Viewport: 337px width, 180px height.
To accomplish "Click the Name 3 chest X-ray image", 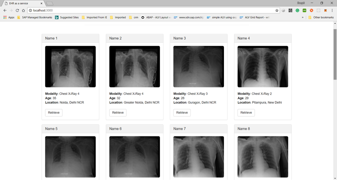I will click(199, 67).
